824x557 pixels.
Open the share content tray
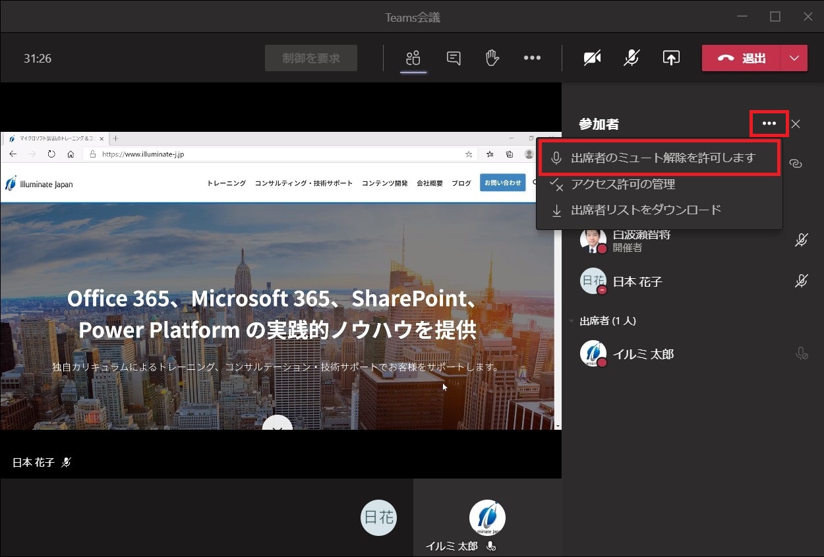click(671, 58)
